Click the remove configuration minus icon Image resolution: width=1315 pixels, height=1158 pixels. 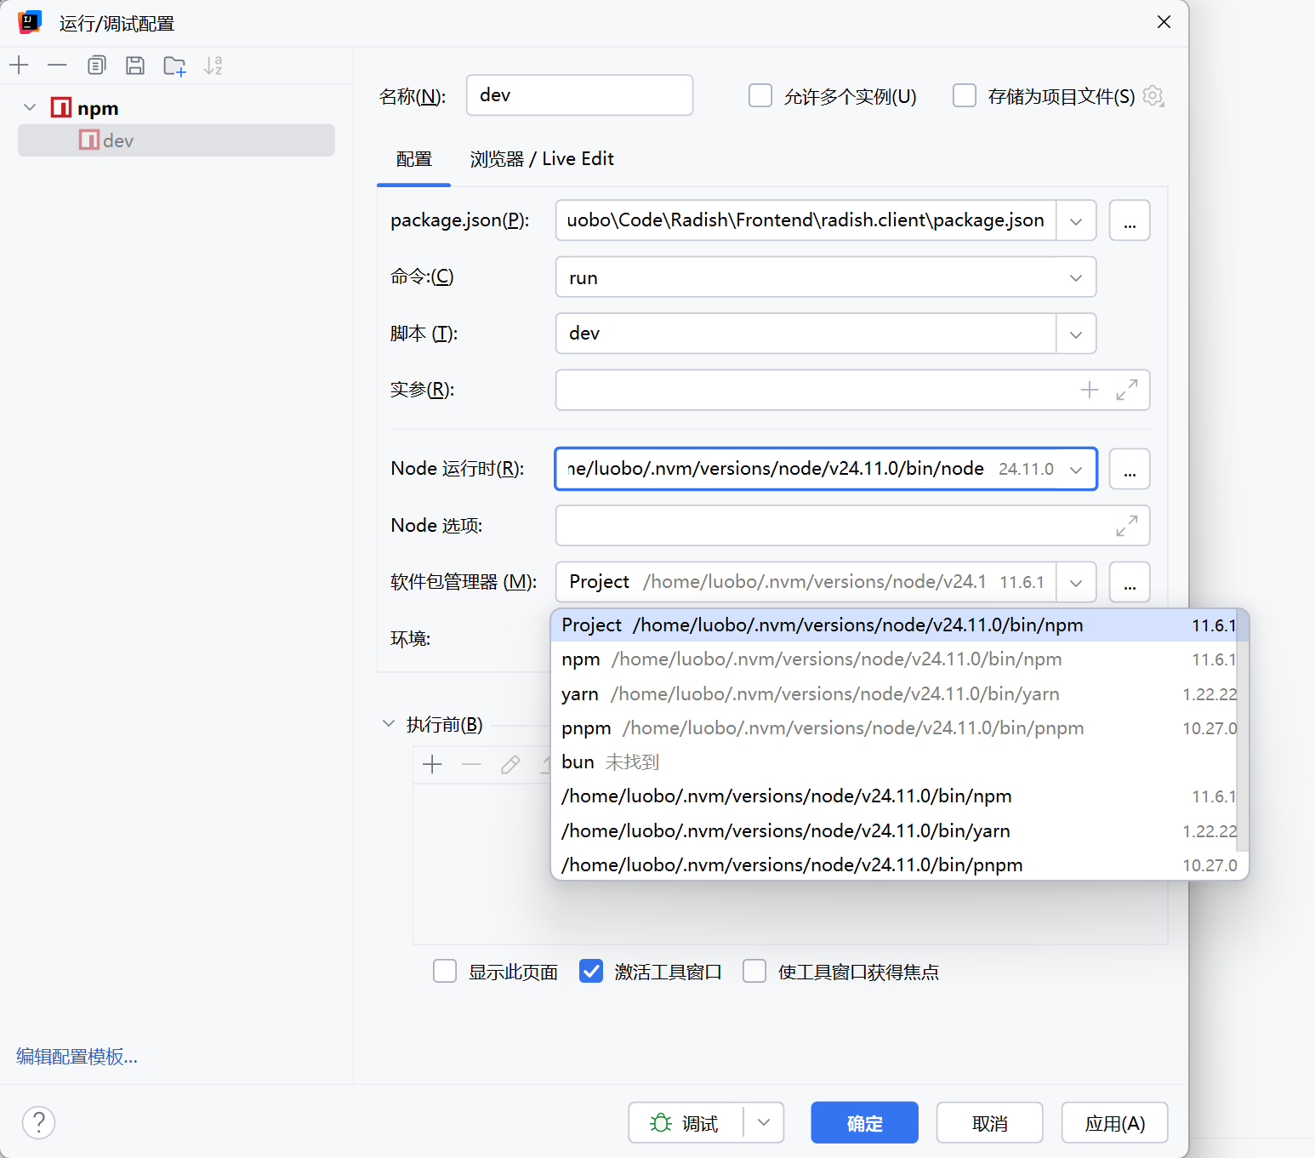tap(57, 66)
